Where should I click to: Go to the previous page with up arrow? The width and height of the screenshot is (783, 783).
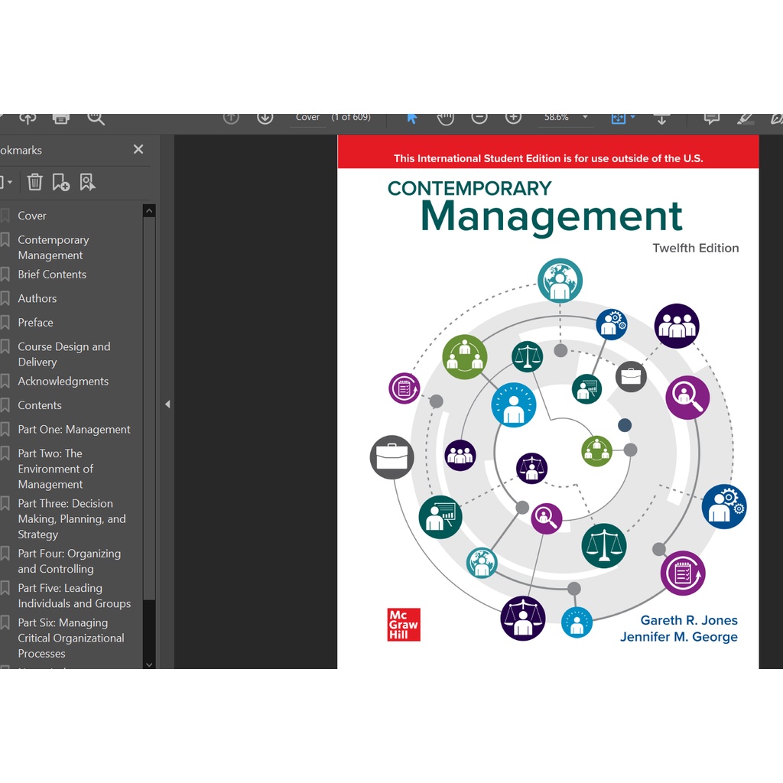coord(231,118)
